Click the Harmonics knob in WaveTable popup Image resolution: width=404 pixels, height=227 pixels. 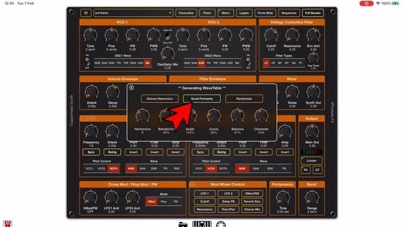(143, 115)
